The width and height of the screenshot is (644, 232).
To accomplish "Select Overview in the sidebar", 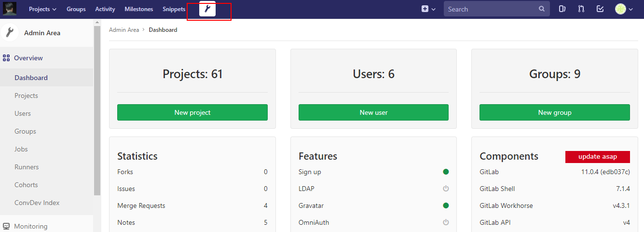I will tap(28, 58).
